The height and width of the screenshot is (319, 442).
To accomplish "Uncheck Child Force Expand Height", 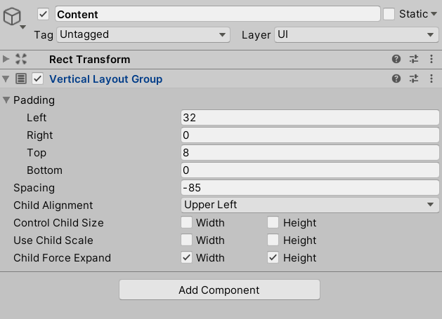I will tap(273, 258).
